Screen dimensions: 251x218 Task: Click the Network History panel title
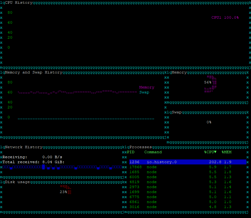point(24,147)
